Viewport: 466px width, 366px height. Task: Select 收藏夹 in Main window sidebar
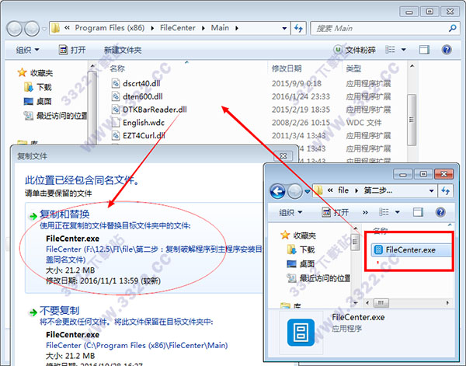tap(35, 72)
